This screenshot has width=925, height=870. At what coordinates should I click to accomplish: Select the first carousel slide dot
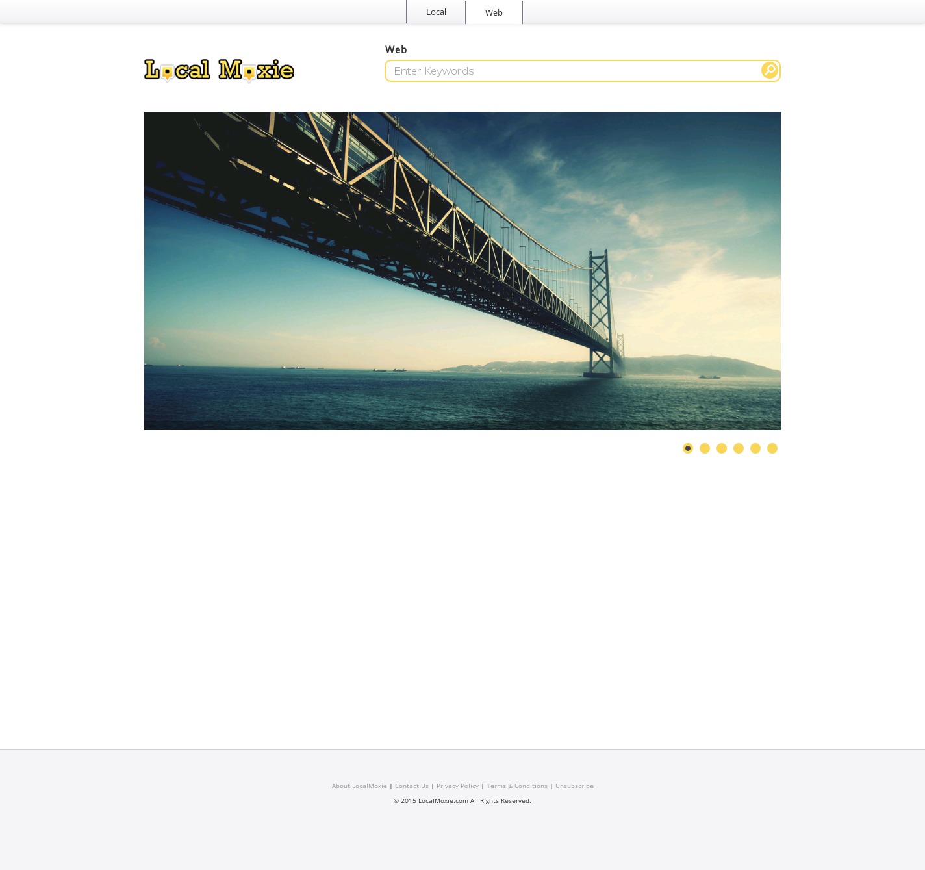click(688, 448)
